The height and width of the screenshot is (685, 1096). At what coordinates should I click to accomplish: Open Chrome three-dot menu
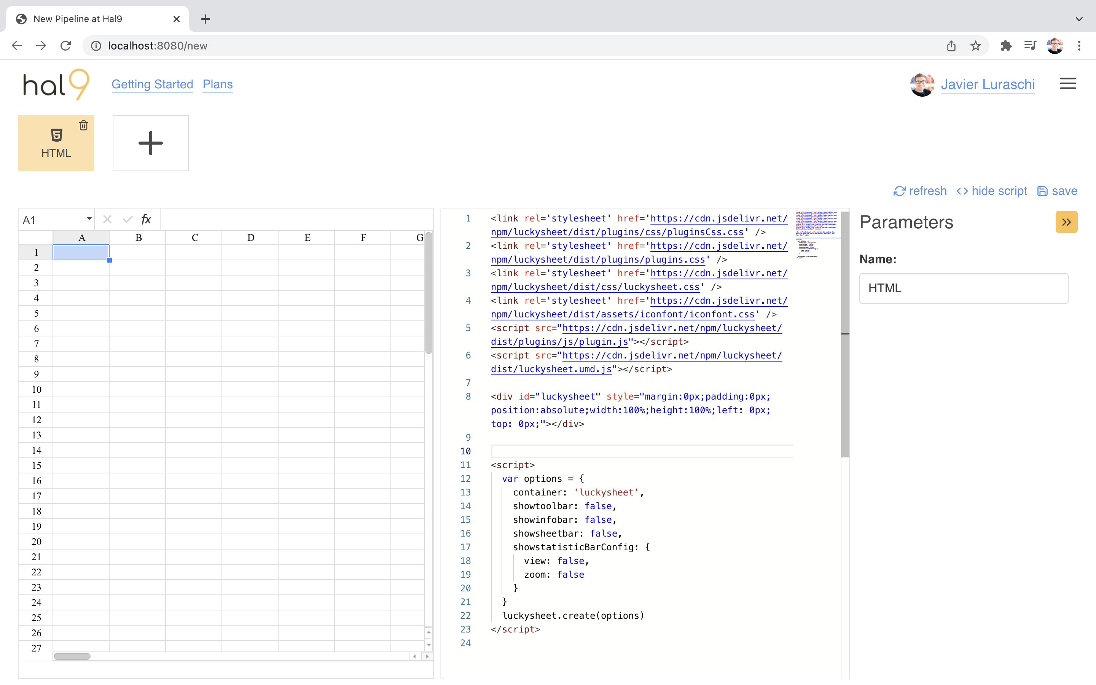pos(1079,46)
